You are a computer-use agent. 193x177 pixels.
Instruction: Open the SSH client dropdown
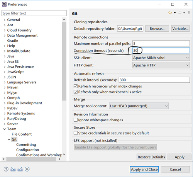161,58
